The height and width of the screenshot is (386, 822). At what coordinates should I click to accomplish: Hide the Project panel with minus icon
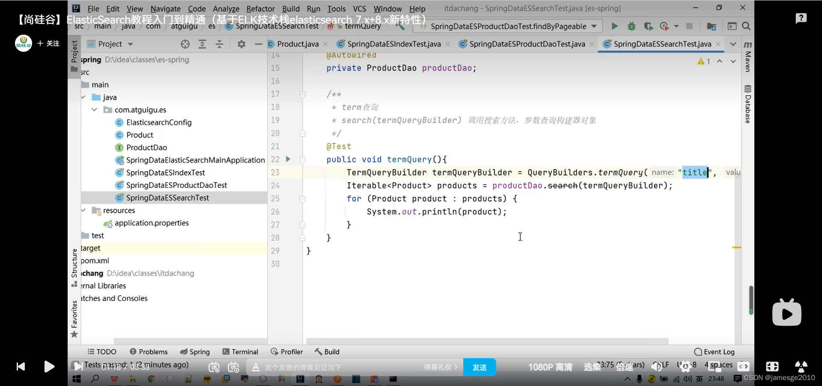coord(258,44)
